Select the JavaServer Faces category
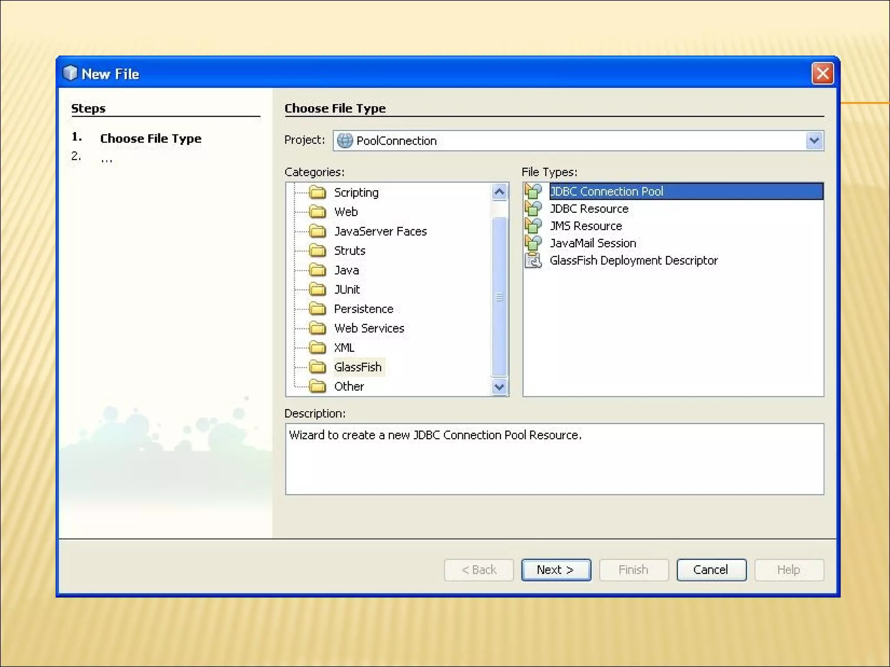890x667 pixels. point(380,231)
